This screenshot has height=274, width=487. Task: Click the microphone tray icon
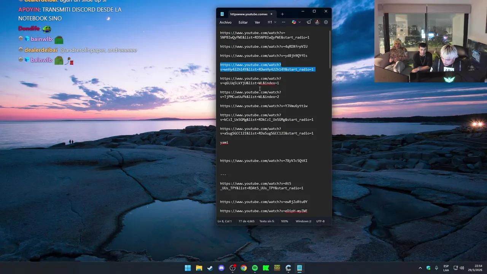coord(436,268)
